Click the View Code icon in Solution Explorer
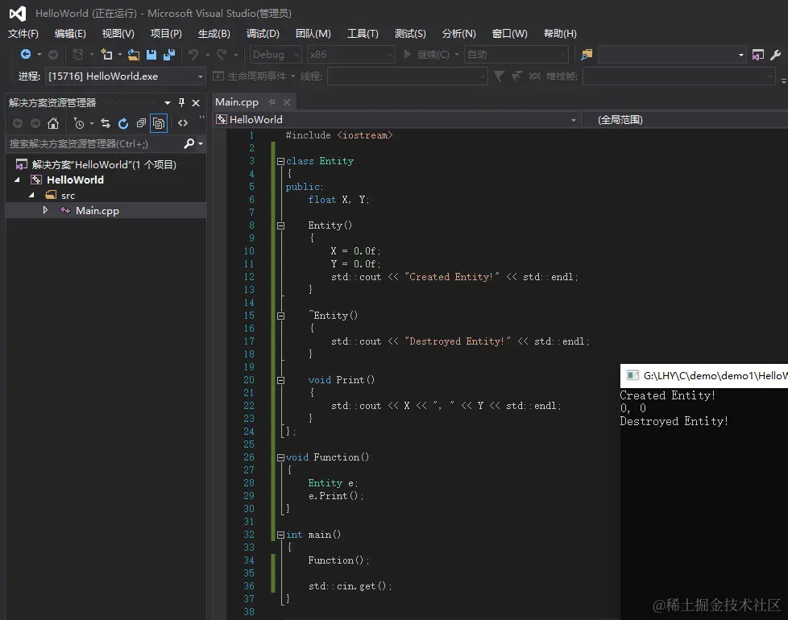This screenshot has width=788, height=620. click(x=183, y=123)
